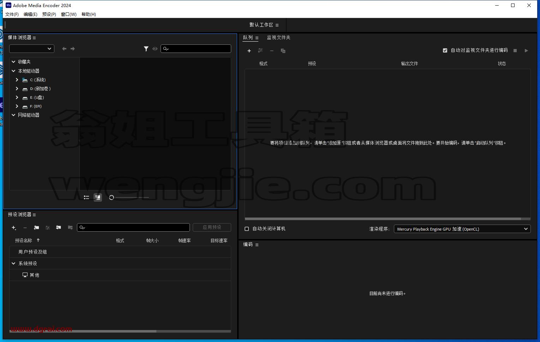Click the monitor icon next to 其他
The height and width of the screenshot is (342, 540).
click(x=25, y=275)
